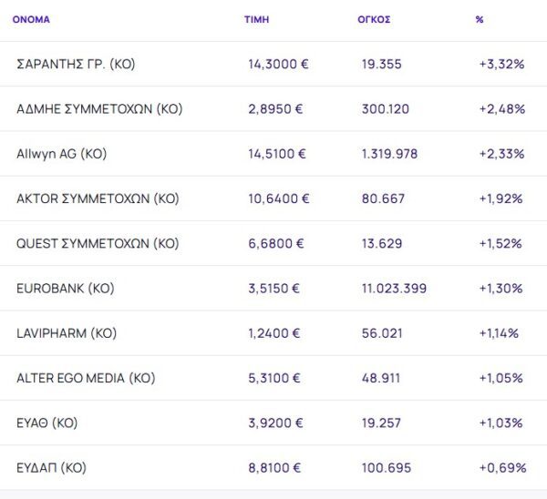Select the 8,8100 € ΕΥΔΑΠ price

click(x=275, y=468)
